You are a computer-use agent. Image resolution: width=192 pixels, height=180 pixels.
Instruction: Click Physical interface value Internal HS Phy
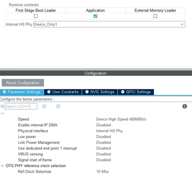109,131
